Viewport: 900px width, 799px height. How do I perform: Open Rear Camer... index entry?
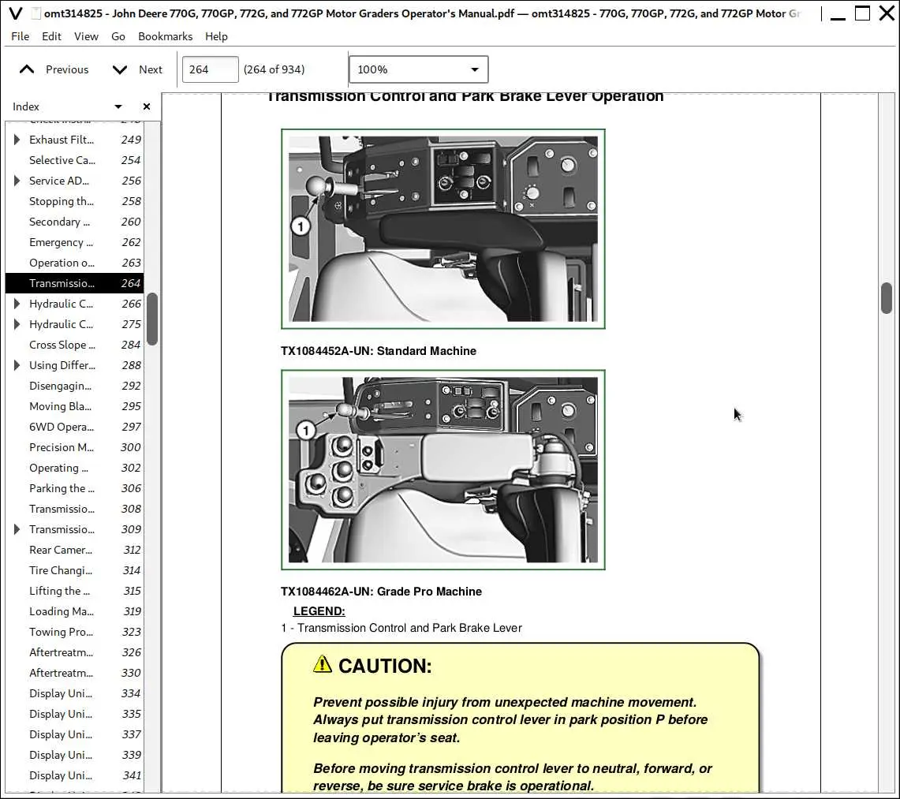click(x=75, y=550)
